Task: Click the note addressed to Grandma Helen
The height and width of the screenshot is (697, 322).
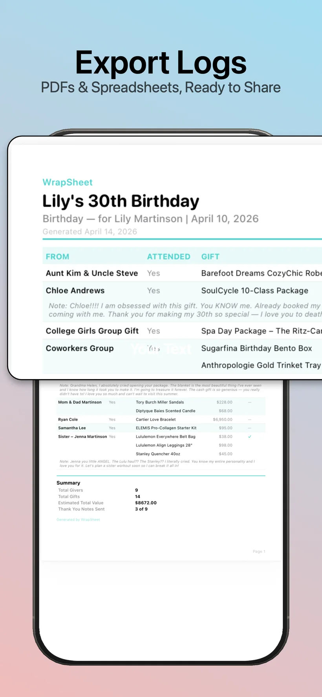Action: pos(160,389)
